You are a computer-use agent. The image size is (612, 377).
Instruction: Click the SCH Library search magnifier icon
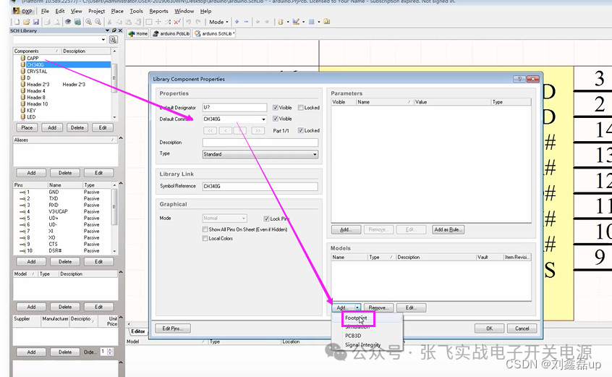point(113,39)
